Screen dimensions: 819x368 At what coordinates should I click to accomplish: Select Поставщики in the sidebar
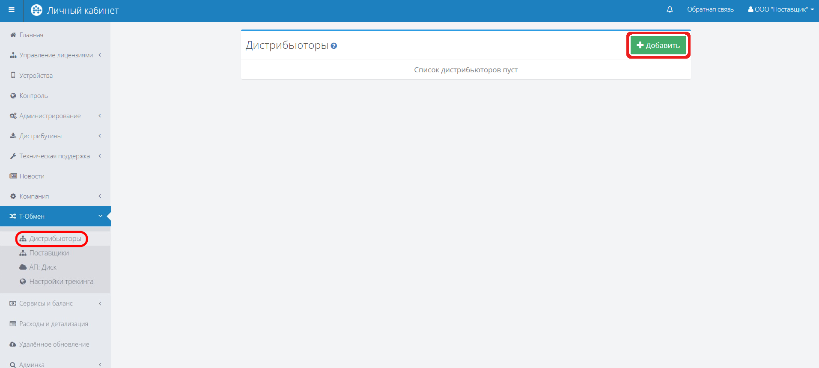[49, 253]
